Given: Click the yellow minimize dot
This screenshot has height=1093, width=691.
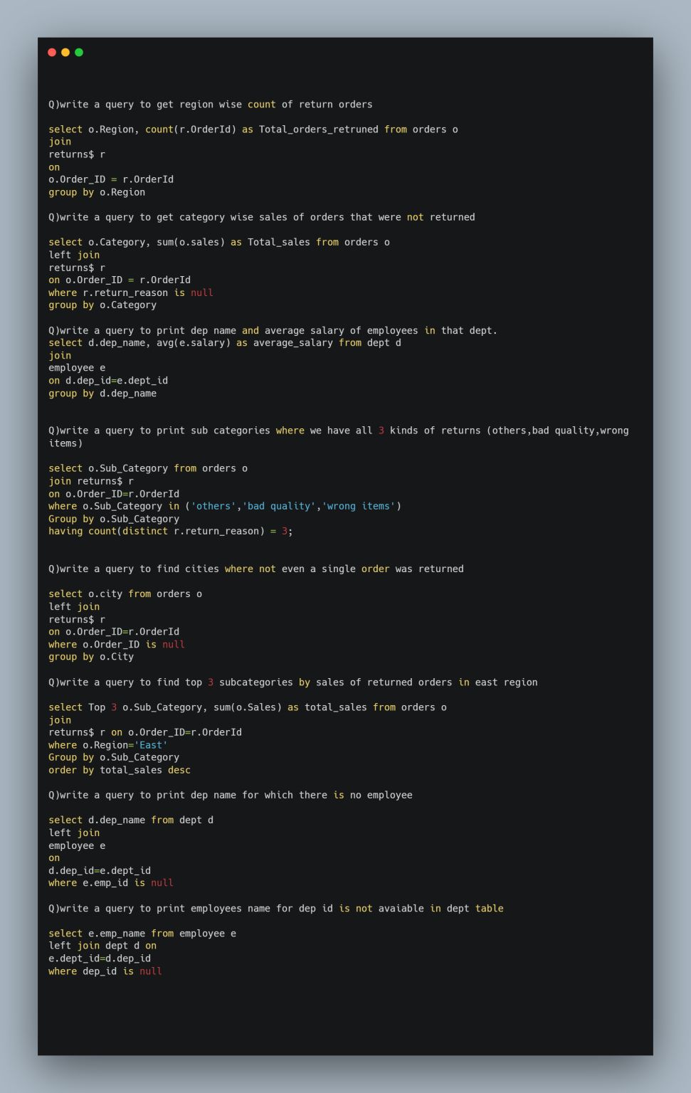Looking at the screenshot, I should pyautogui.click(x=65, y=52).
